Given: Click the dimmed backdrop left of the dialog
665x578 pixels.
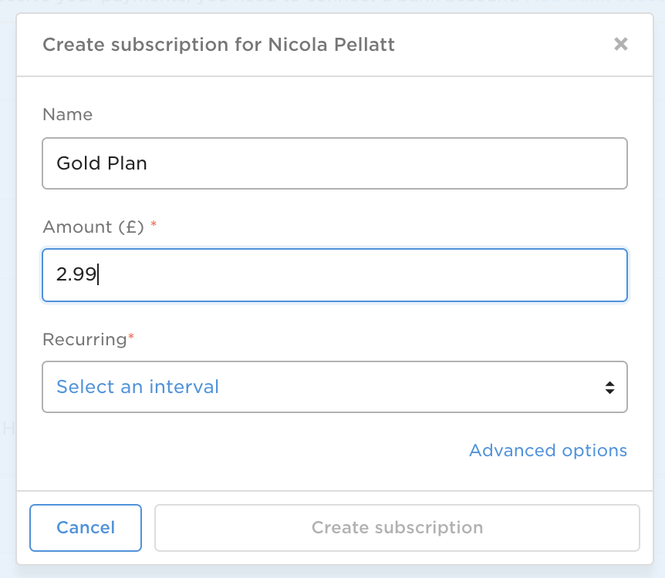Looking at the screenshot, I should [7, 308].
